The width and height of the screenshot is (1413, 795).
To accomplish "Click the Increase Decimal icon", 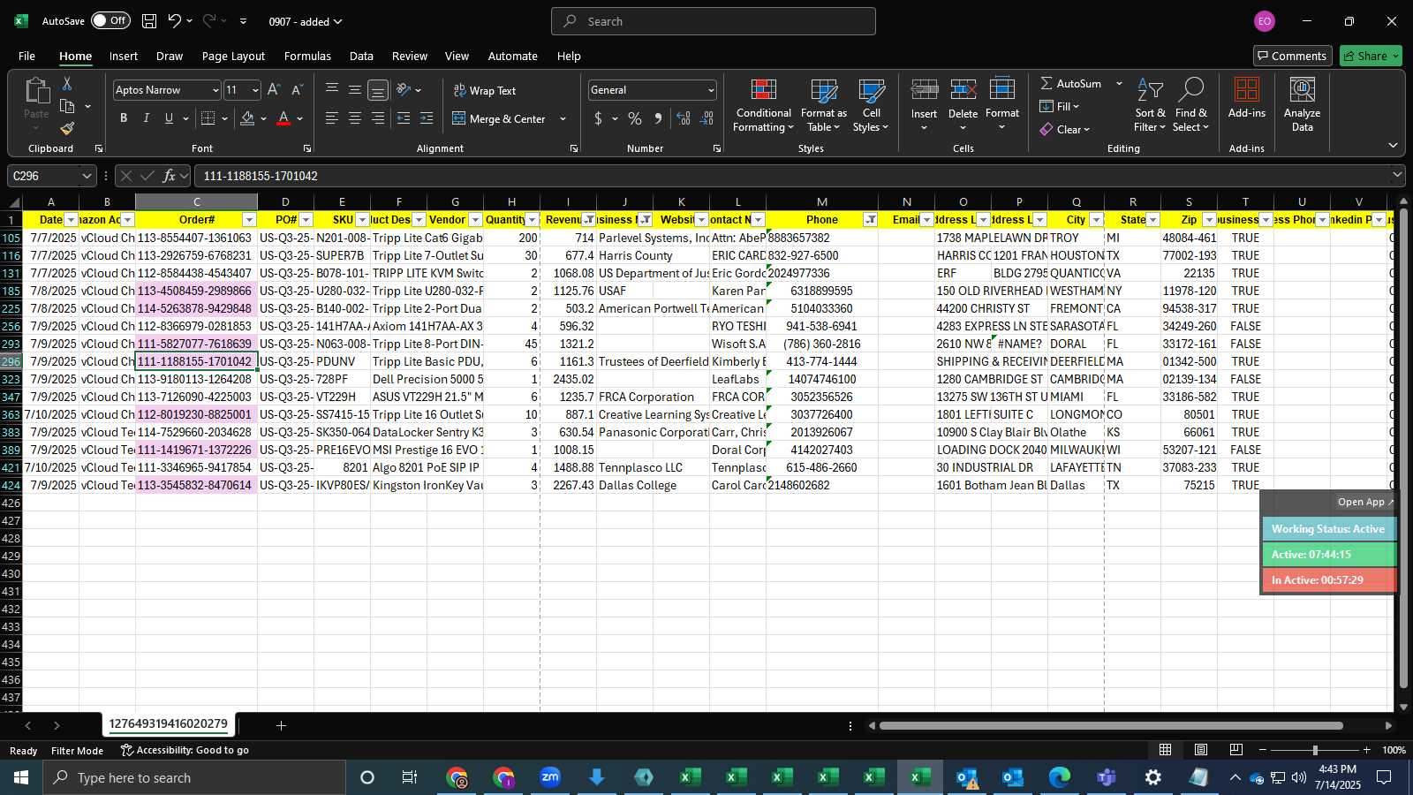I will [x=684, y=118].
